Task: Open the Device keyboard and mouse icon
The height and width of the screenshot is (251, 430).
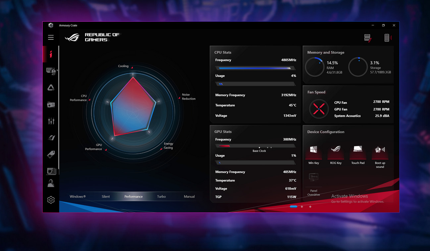Action: click(x=51, y=71)
